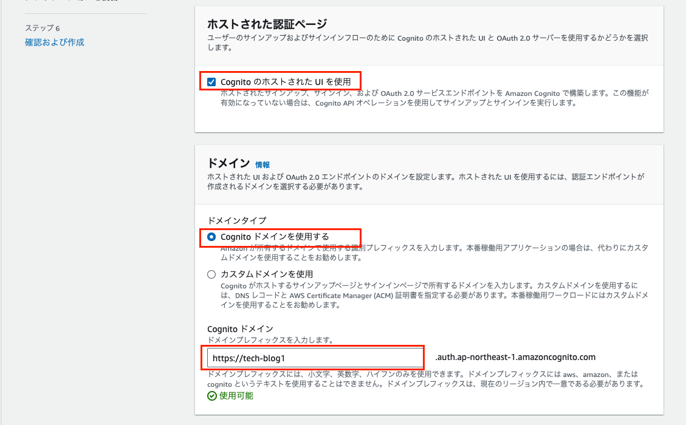Select the Cognito ドメインを使用する radio button
This screenshot has width=686, height=425.
click(211, 238)
